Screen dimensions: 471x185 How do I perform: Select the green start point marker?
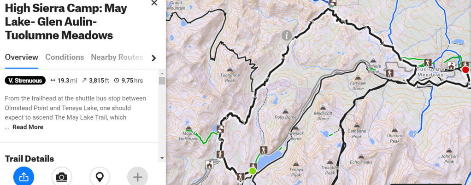(x=253, y=171)
